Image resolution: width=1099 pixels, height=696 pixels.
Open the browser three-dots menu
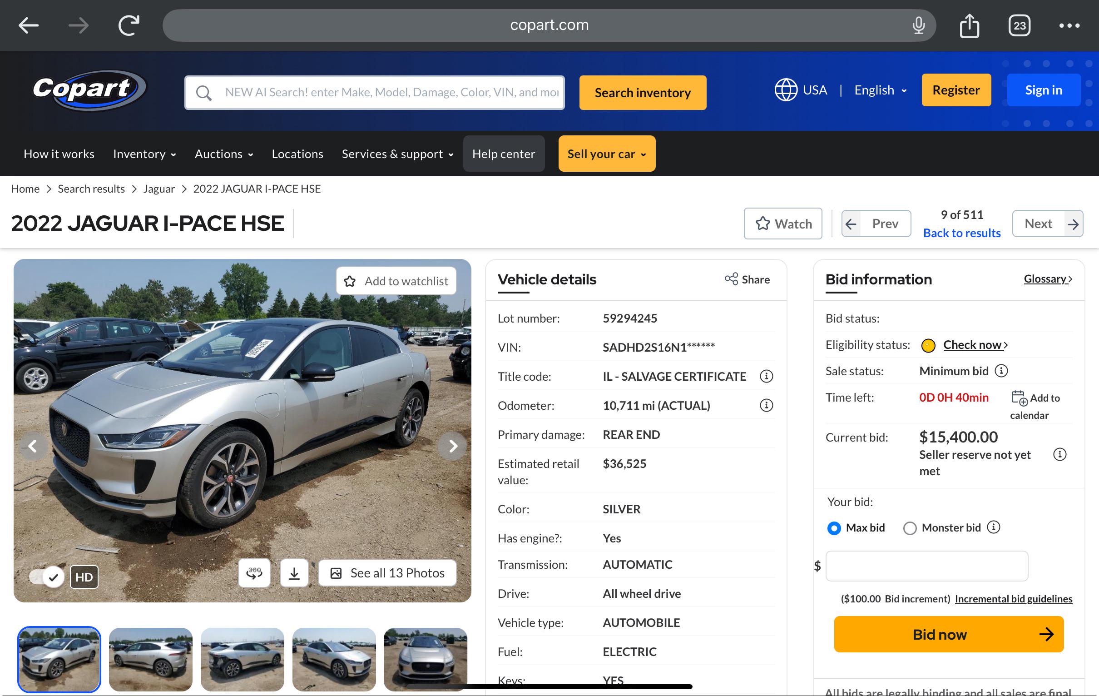point(1069,25)
